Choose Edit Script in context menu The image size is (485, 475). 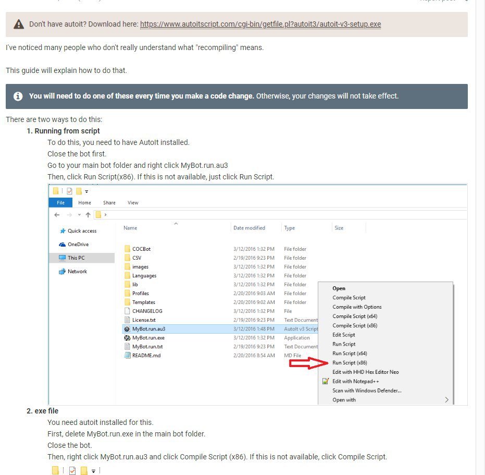pos(344,335)
